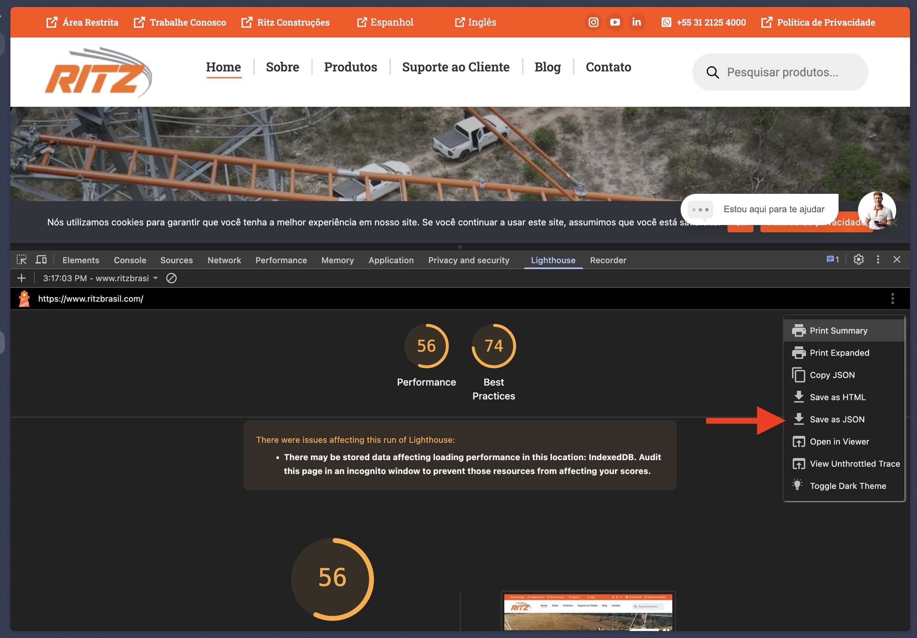Expand the report selector dropdown
The width and height of the screenshot is (917, 638).
[100, 278]
